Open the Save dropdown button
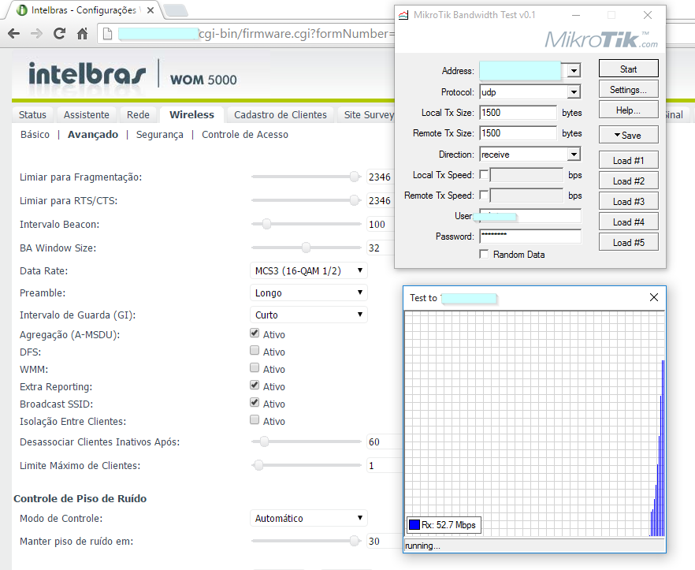Viewport: 695px width, 570px height. 628,135
